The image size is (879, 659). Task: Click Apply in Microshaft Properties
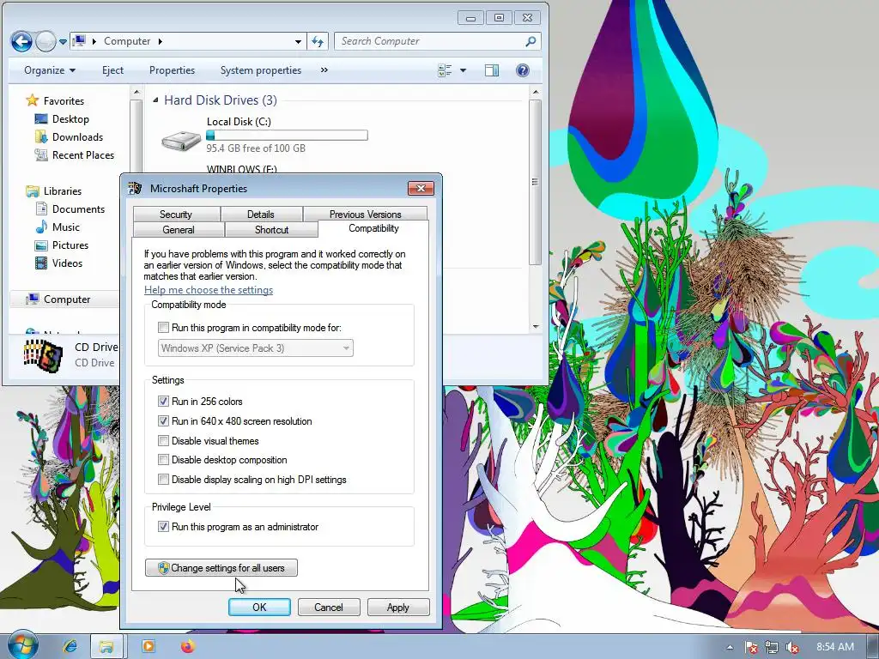[x=398, y=608]
